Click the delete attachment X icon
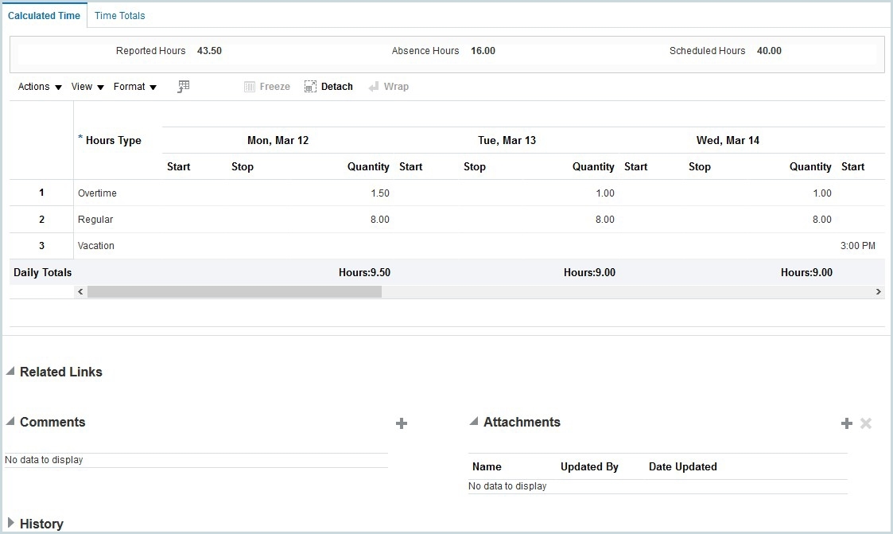Screen dimensions: 893x534 coord(865,423)
